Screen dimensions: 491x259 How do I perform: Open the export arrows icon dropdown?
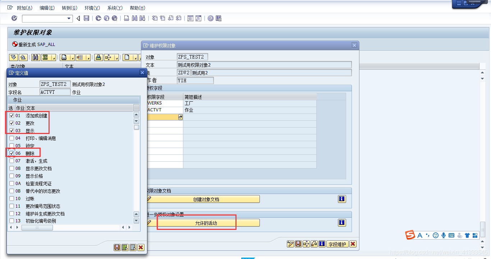click(x=117, y=58)
